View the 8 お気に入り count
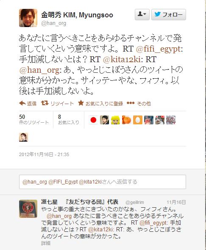206x250 pixels. [68, 120]
